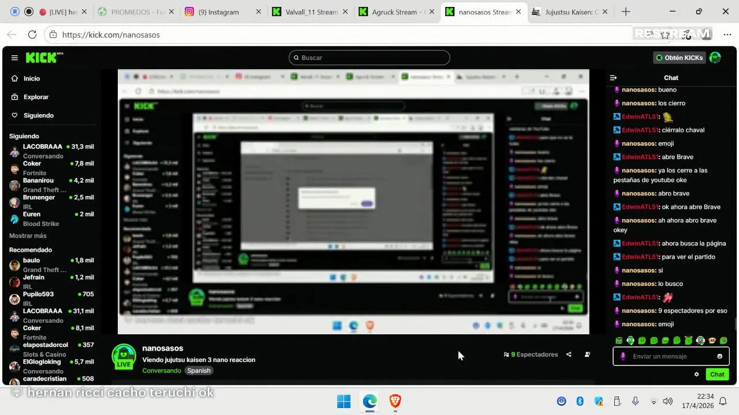739x415 pixels.
Task: Close the PROMIEDOS tab
Action: (x=170, y=12)
